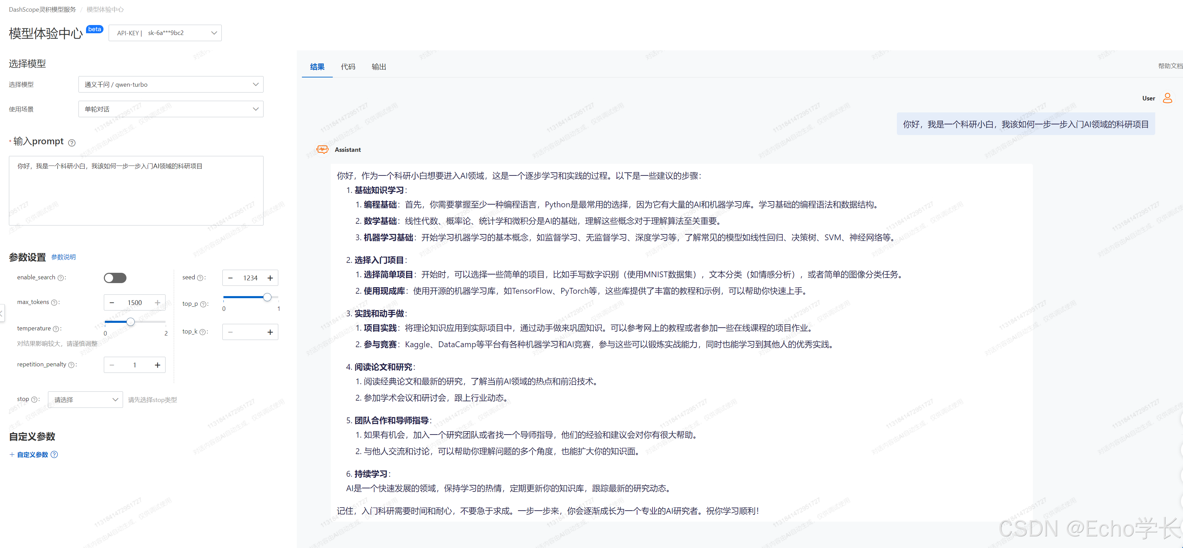Image resolution: width=1183 pixels, height=548 pixels.
Task: Open the 参数说明 link
Action: [x=63, y=257]
